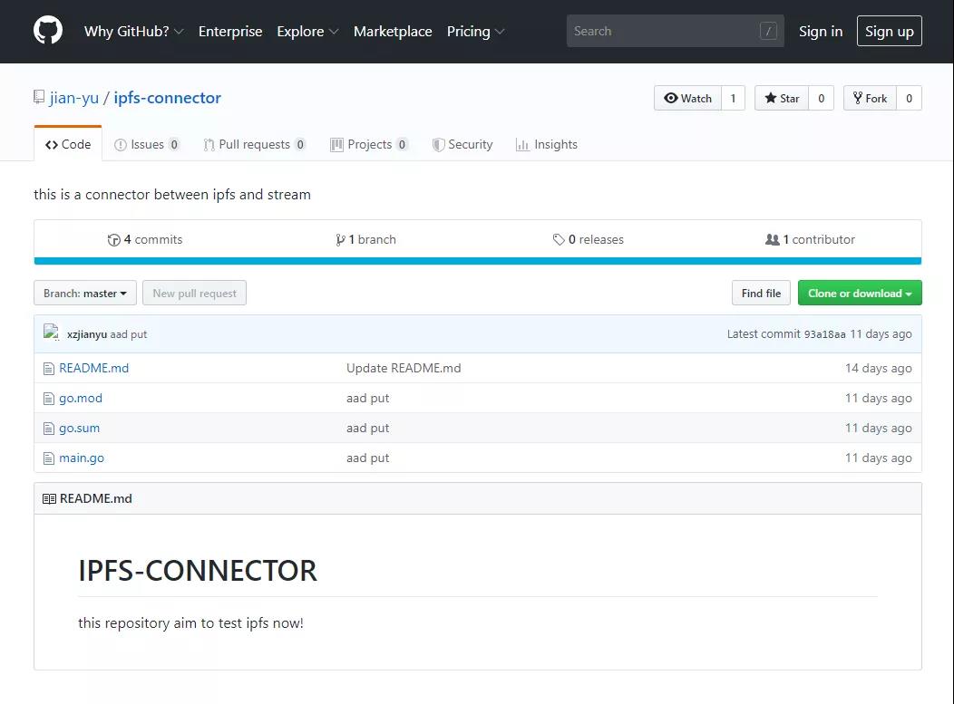The height and width of the screenshot is (704, 954).
Task: Switch to the Insights tab
Action: click(x=546, y=144)
